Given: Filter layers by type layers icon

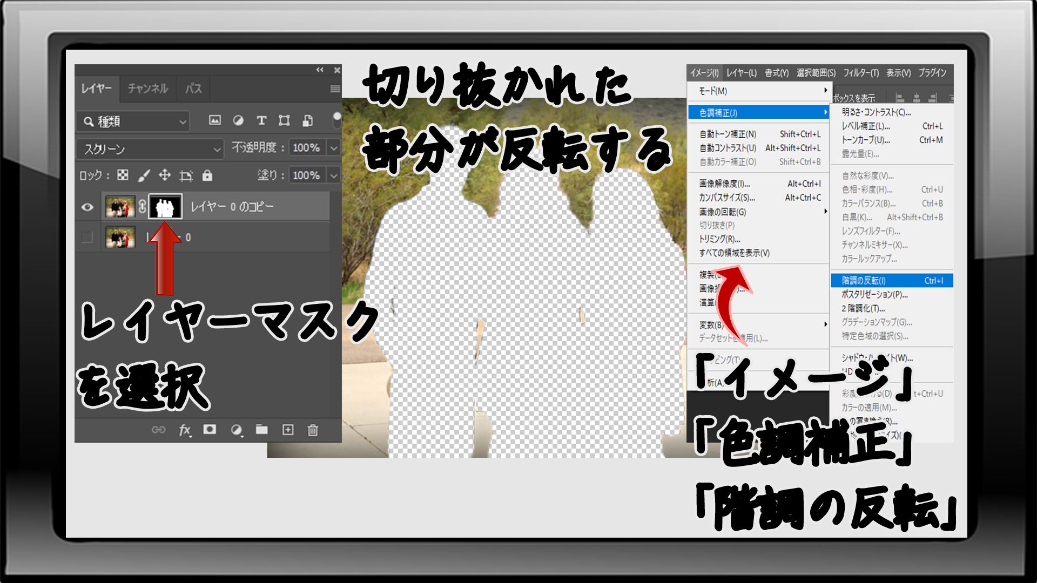Looking at the screenshot, I should (261, 120).
